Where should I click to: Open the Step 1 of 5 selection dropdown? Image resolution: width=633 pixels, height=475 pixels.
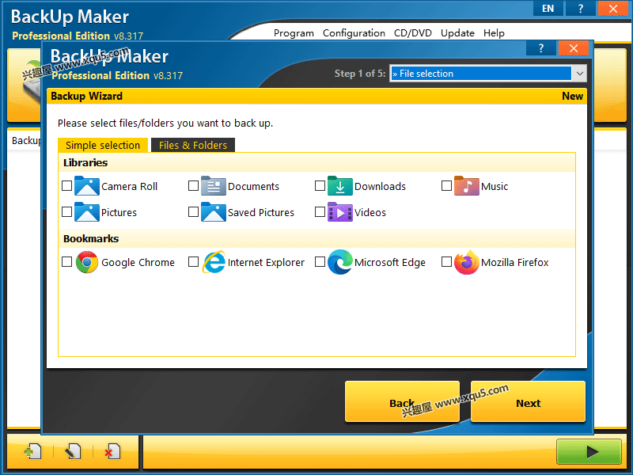point(487,74)
